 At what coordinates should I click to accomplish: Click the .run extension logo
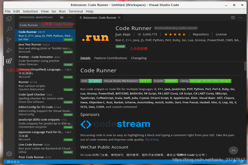pyautogui.click(x=96, y=38)
